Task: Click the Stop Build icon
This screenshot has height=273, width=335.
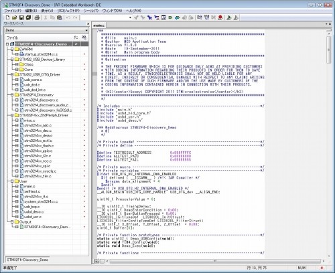Action: (x=213, y=17)
